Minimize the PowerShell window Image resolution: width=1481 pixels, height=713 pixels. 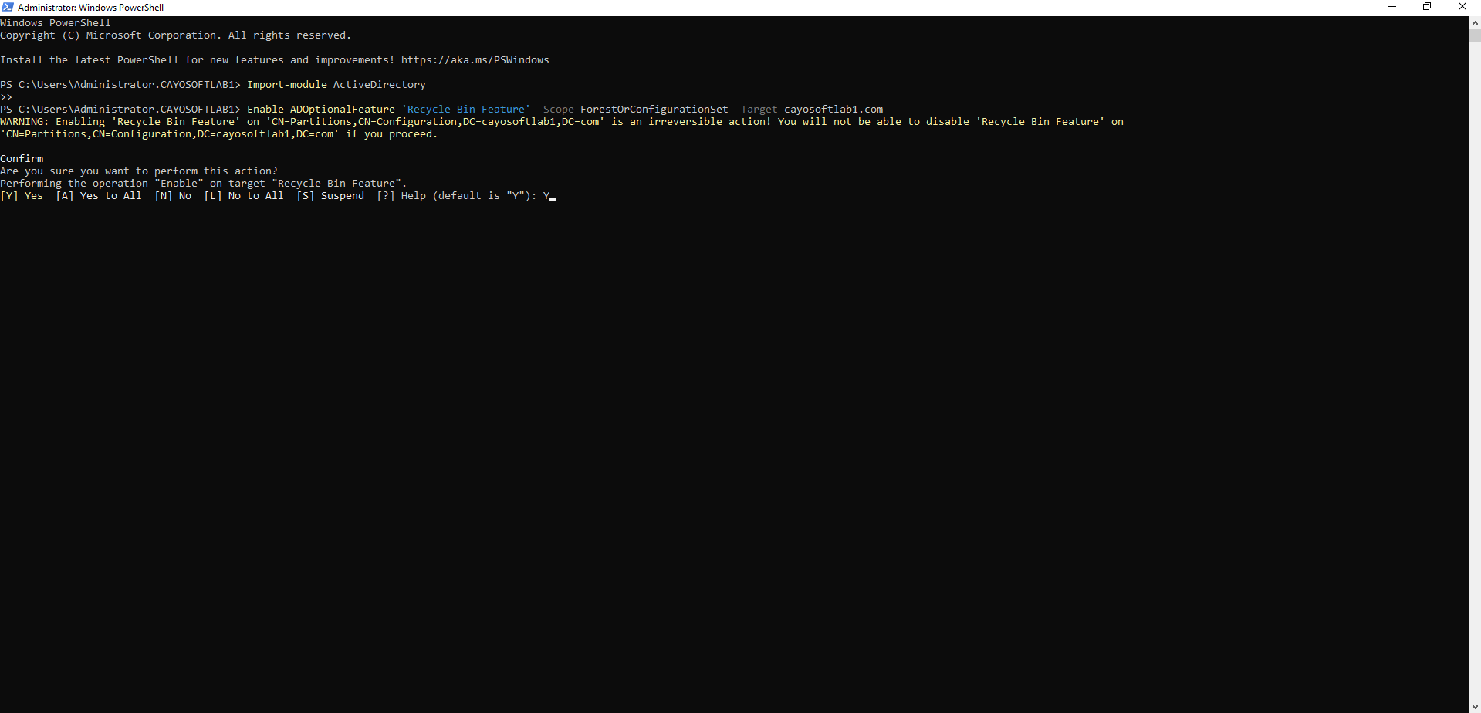point(1392,7)
